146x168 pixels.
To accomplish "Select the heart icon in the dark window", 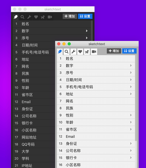I will point(36,17).
